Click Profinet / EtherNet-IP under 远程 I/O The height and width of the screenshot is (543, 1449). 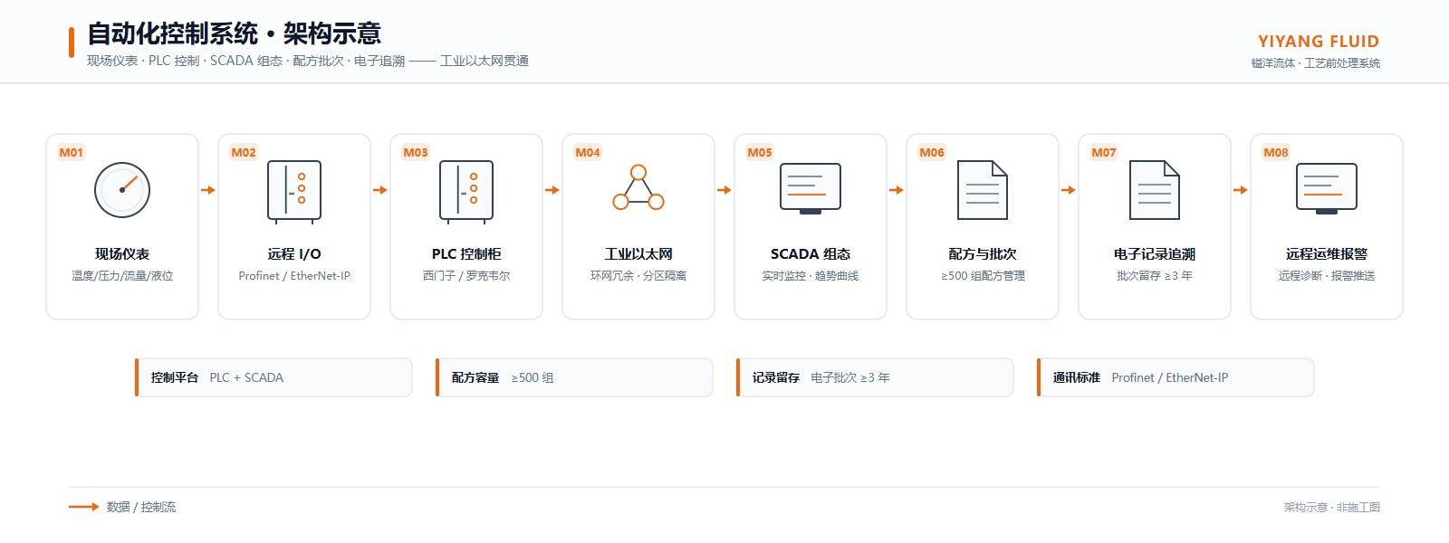pos(294,276)
